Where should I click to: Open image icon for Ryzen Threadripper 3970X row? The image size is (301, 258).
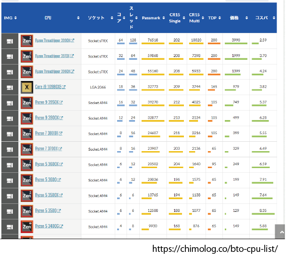pyautogui.click(x=10, y=56)
